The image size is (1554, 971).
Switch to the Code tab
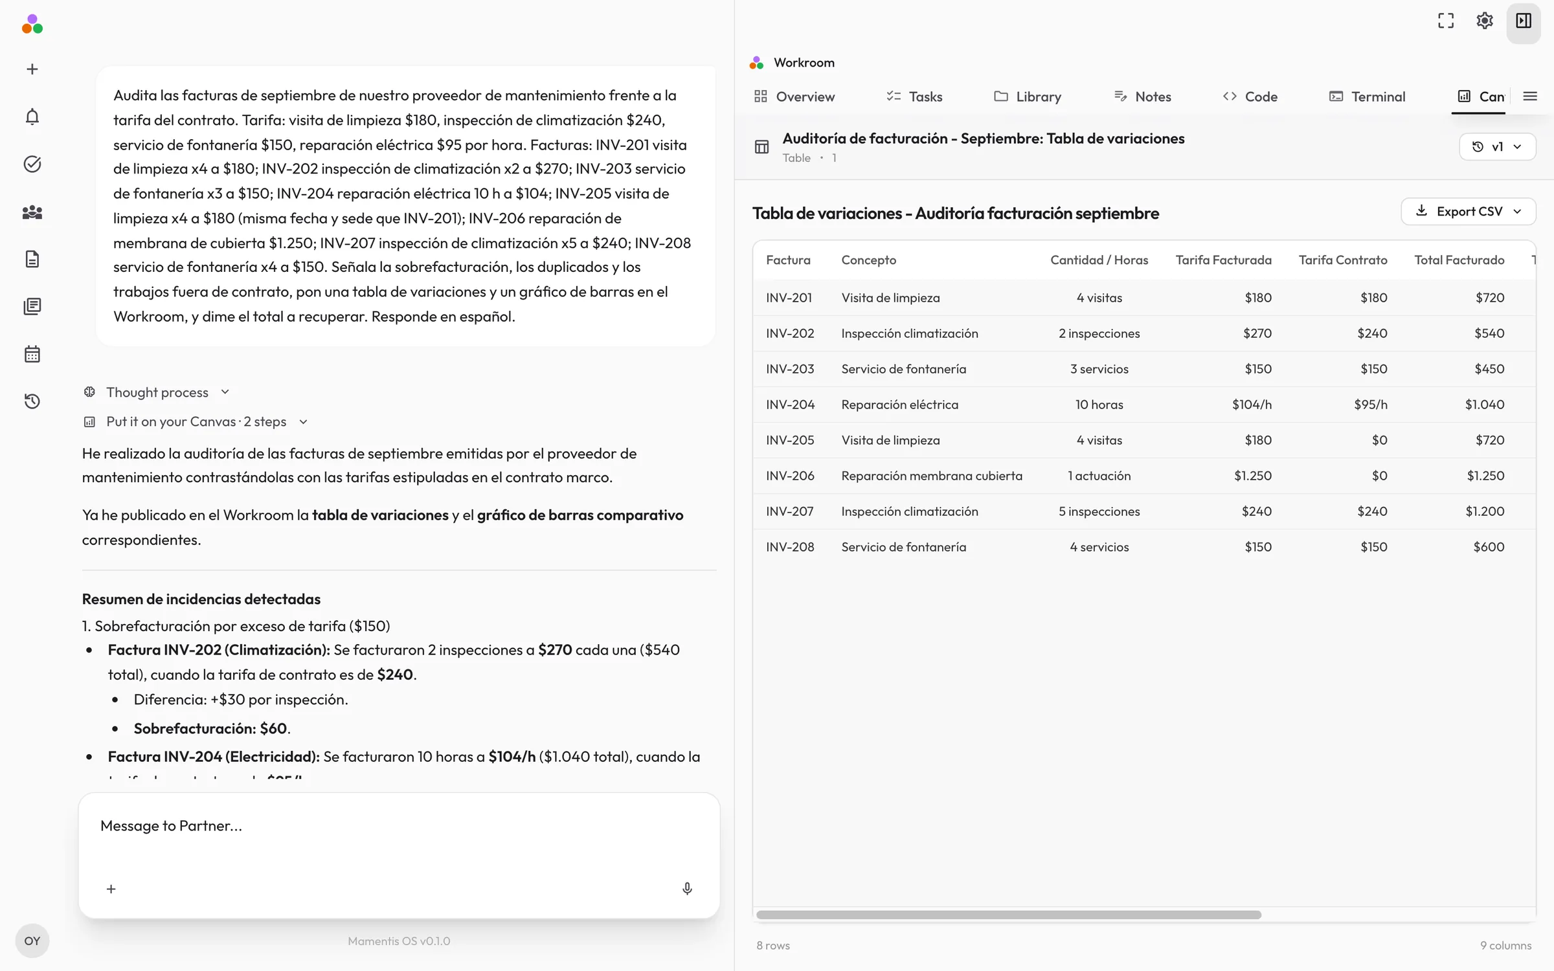pos(1250,96)
